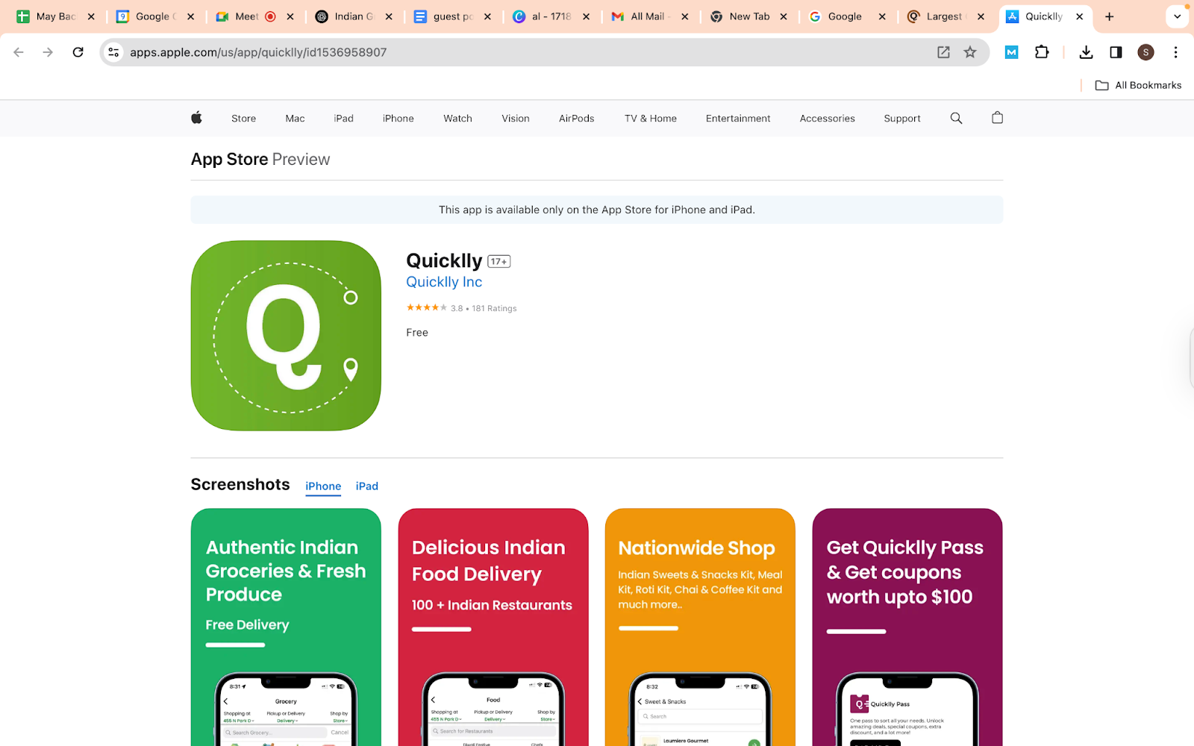Open the search magnifier in Apple nav
The height and width of the screenshot is (746, 1194).
coord(956,118)
